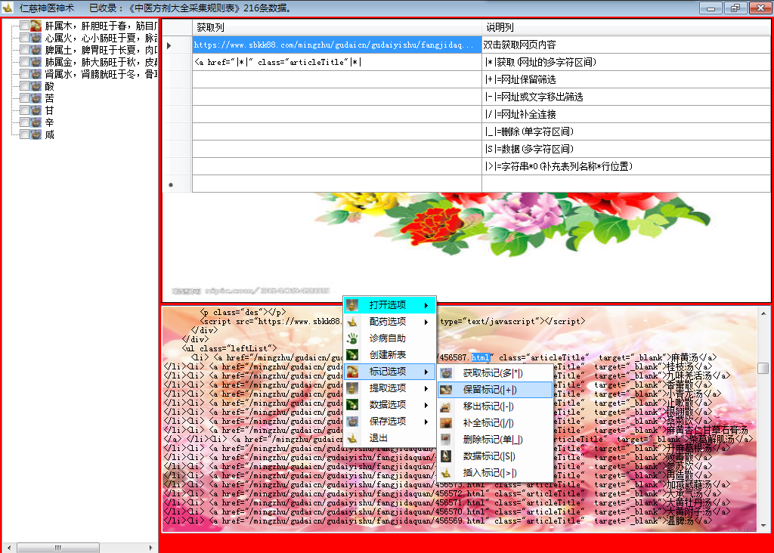
Task: Click the 双击获取网页内容 cell
Action: click(x=626, y=45)
